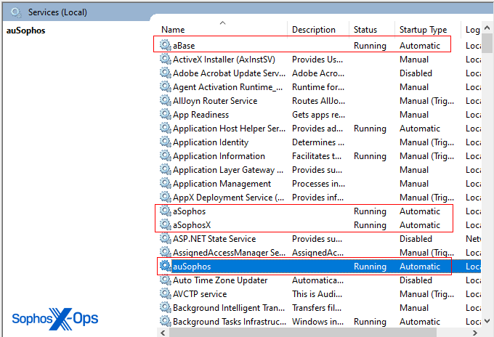Click 'Running' status of Application Host Helper
This screenshot has height=337, width=494.
[x=370, y=129]
